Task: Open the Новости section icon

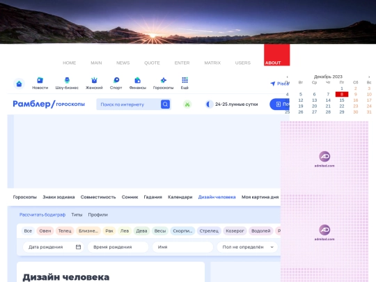Action: (40, 80)
